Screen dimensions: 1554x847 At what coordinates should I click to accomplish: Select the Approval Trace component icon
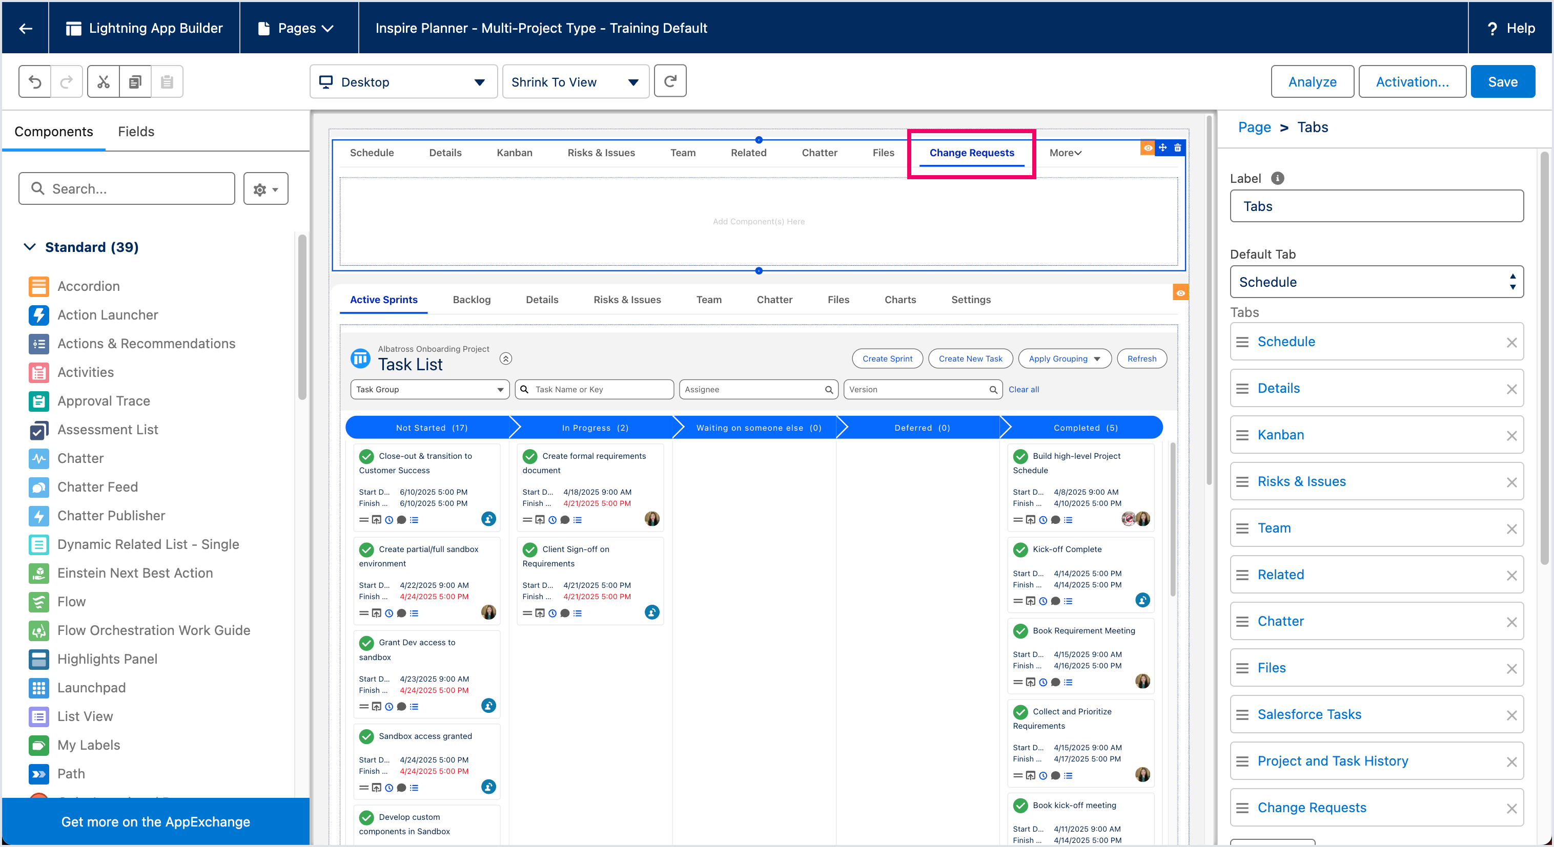(38, 401)
